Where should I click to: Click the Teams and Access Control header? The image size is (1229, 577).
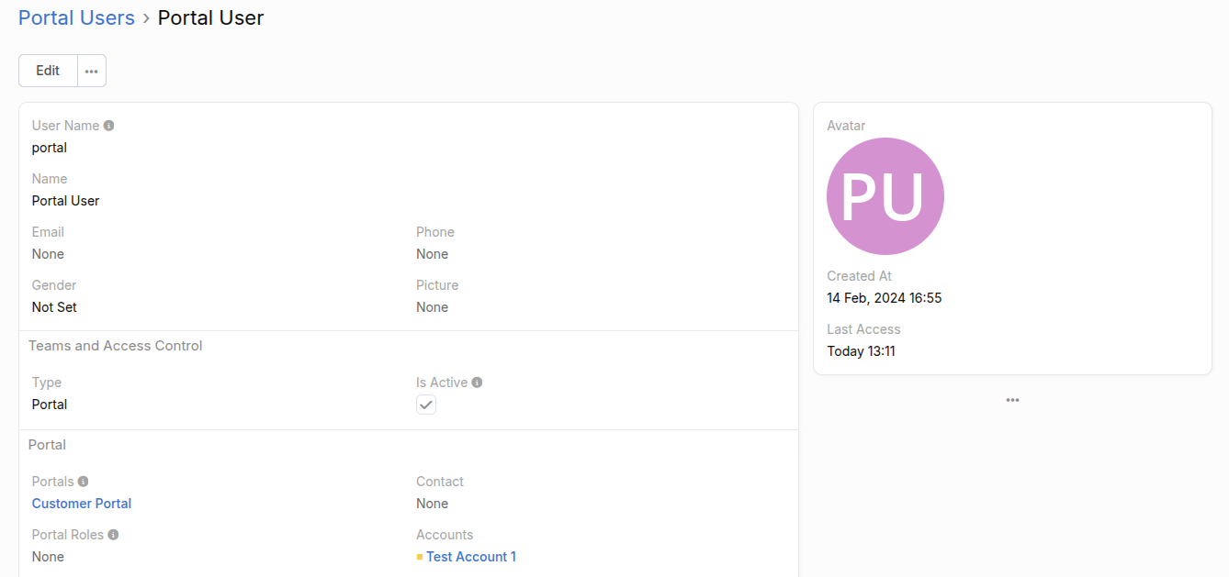(x=116, y=346)
